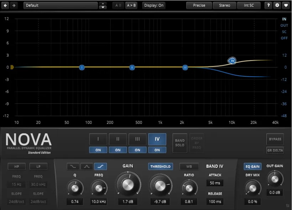The image size is (292, 210).
Task: Enable the HP high-pass filter
Action: [17, 167]
